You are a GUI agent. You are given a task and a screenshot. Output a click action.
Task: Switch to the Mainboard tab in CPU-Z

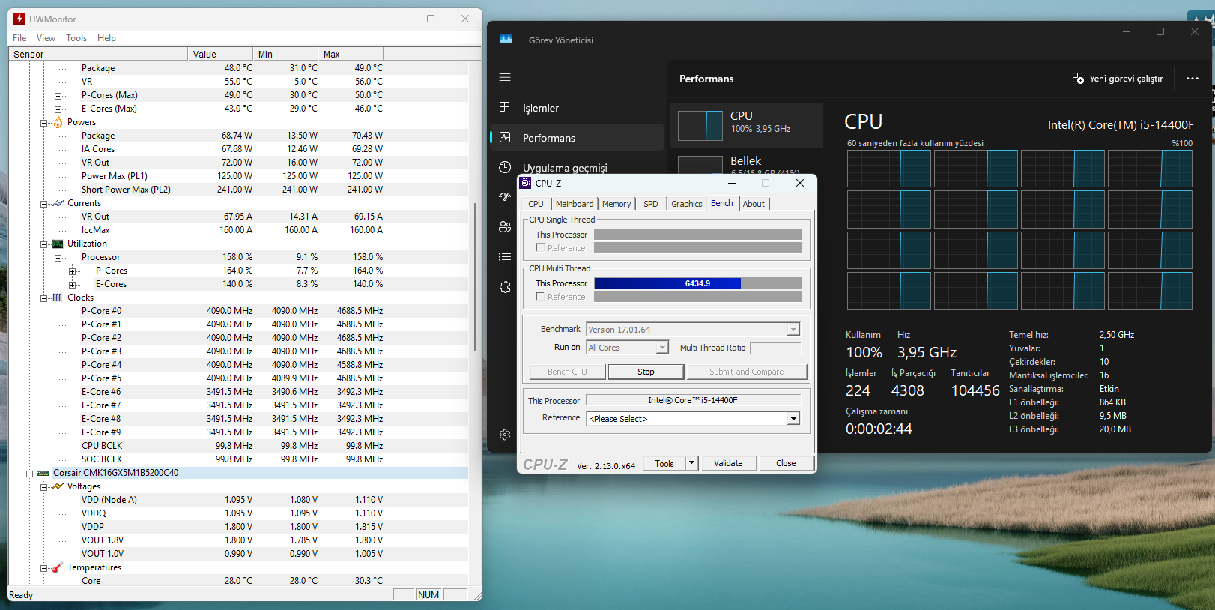tap(574, 204)
